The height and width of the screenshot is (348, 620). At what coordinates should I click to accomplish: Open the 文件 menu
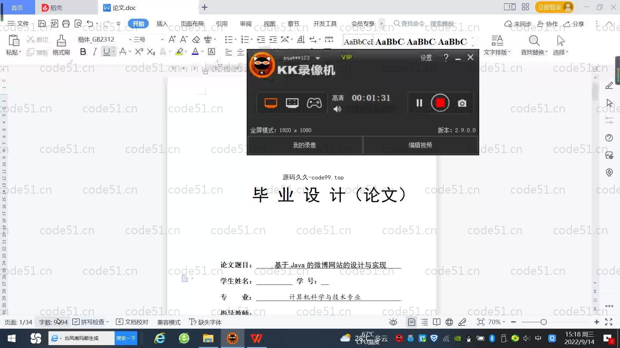pos(18,24)
